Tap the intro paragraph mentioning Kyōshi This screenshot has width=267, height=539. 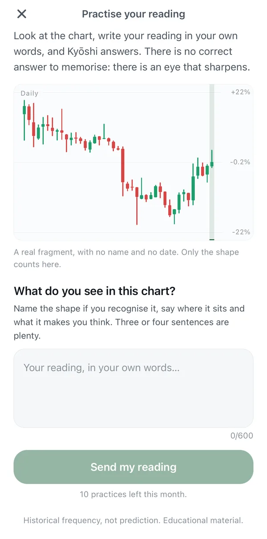pyautogui.click(x=132, y=52)
